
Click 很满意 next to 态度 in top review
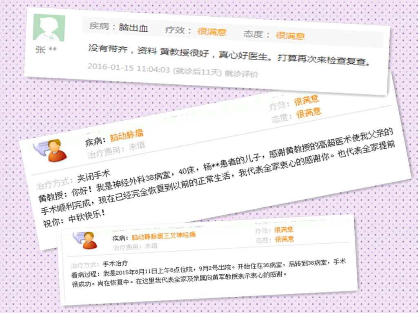click(290, 35)
